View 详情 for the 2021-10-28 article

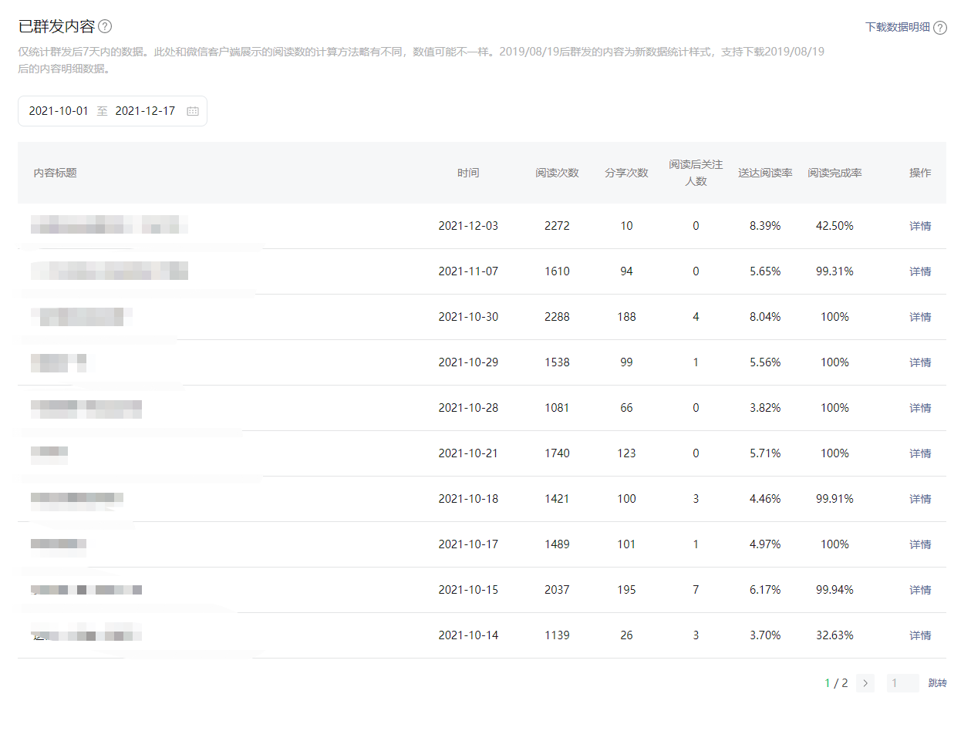pos(920,408)
